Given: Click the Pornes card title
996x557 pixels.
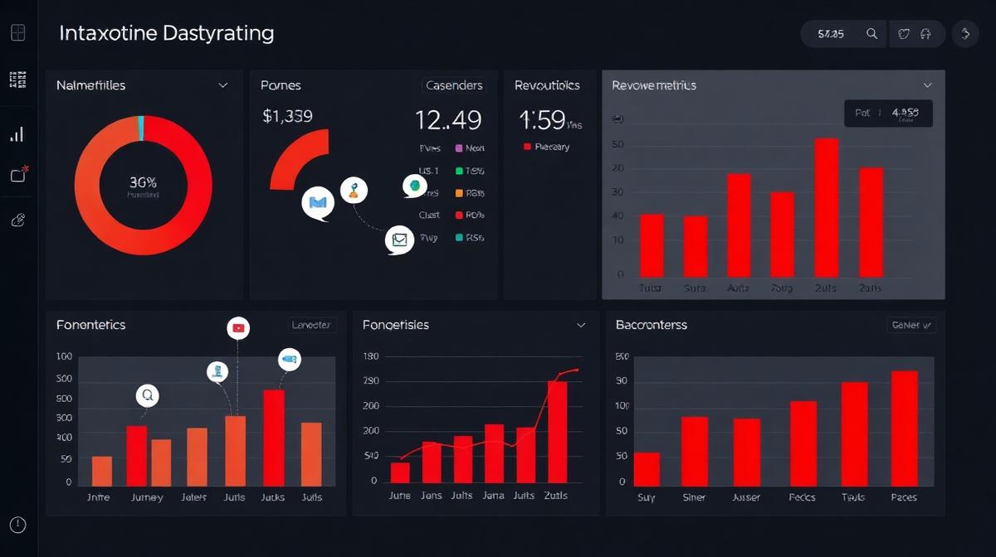Looking at the screenshot, I should [281, 85].
